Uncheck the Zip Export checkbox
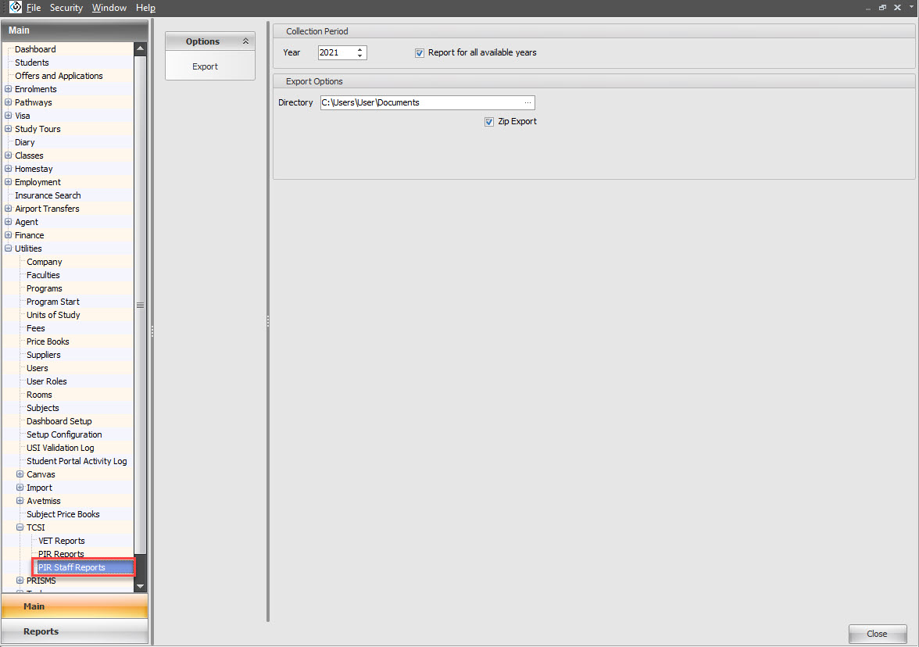The height and width of the screenshot is (647, 919). pyautogui.click(x=489, y=122)
